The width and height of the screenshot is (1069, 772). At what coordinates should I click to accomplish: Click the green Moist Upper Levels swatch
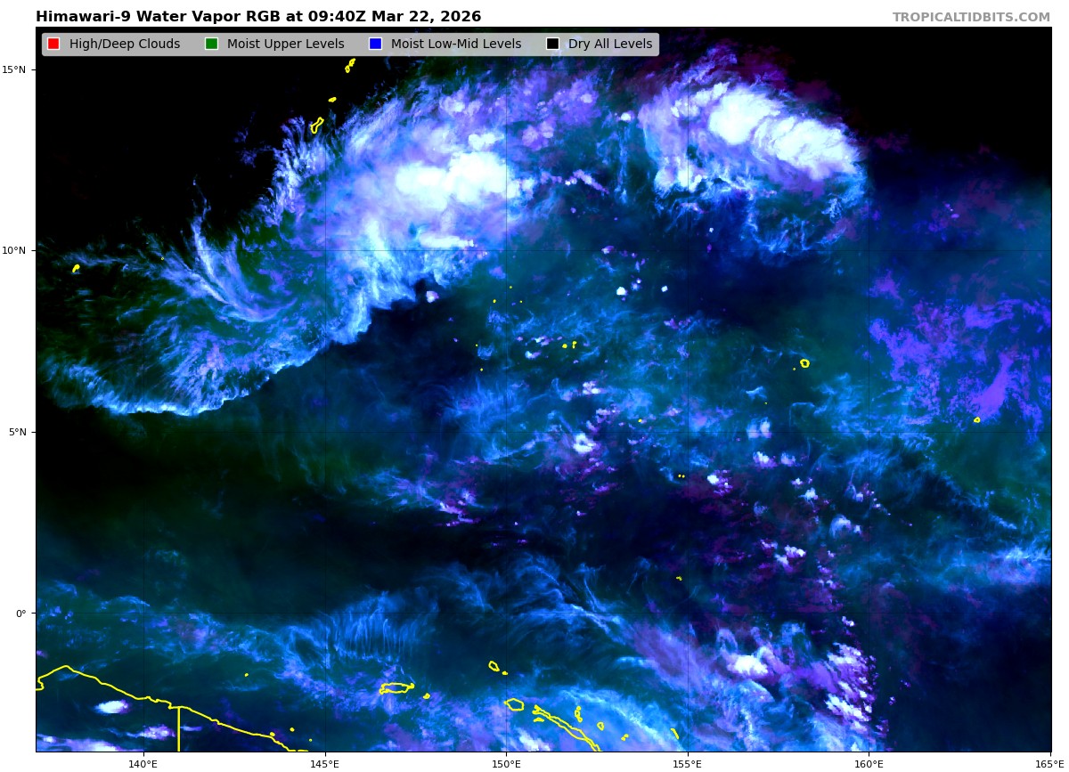click(211, 45)
